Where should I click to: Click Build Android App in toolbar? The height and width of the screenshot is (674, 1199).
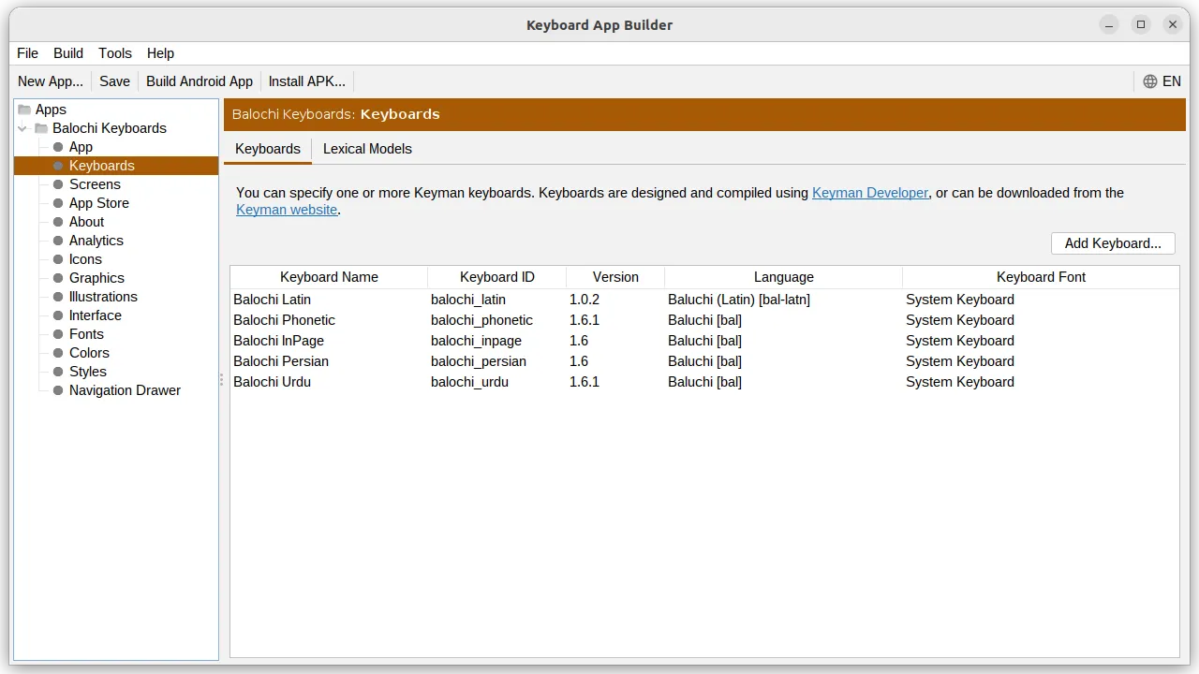click(200, 81)
